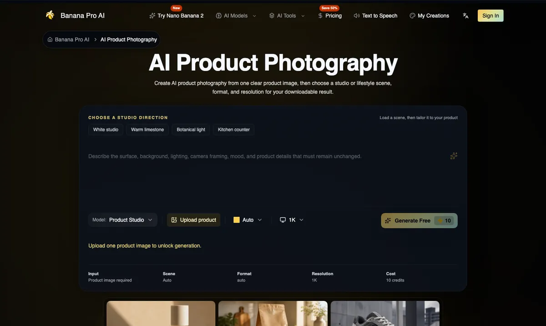Click the Banana Pro AI brand name
This screenshot has height=326, width=546.
[x=82, y=15]
